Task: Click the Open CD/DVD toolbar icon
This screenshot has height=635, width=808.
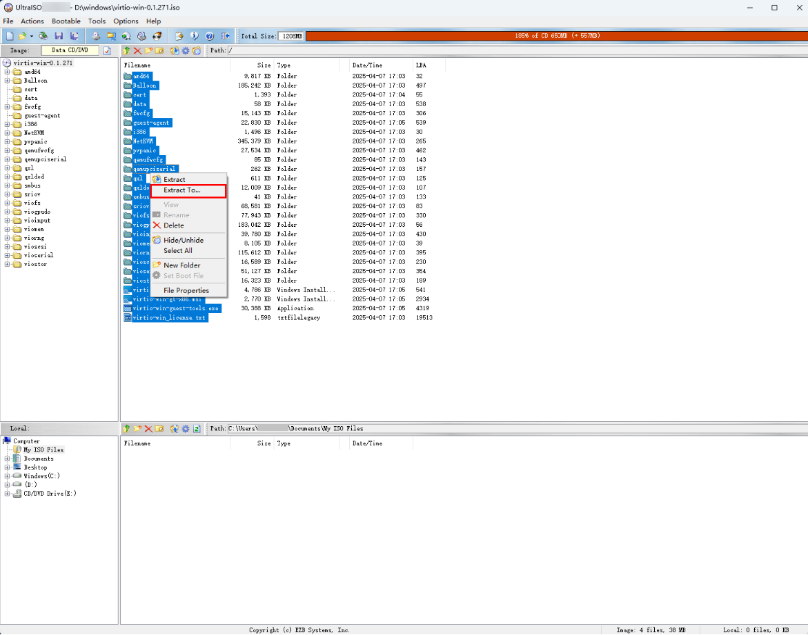Action: [43, 36]
